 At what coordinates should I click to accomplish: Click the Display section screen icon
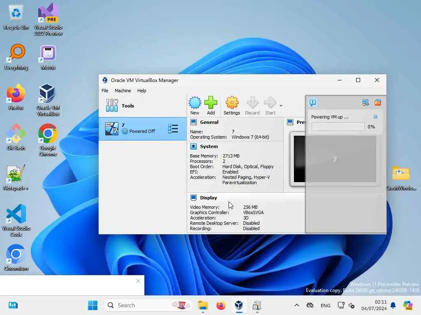(193, 198)
